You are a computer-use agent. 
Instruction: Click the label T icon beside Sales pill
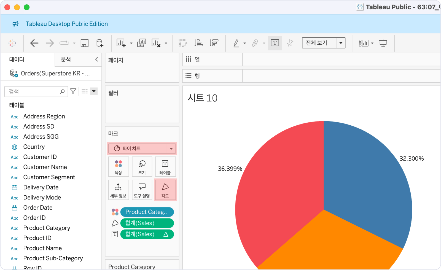[115, 234]
